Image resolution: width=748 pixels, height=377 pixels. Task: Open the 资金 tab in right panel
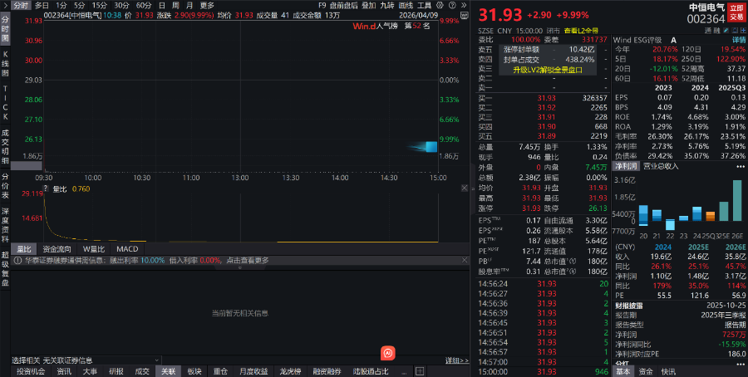646,371
